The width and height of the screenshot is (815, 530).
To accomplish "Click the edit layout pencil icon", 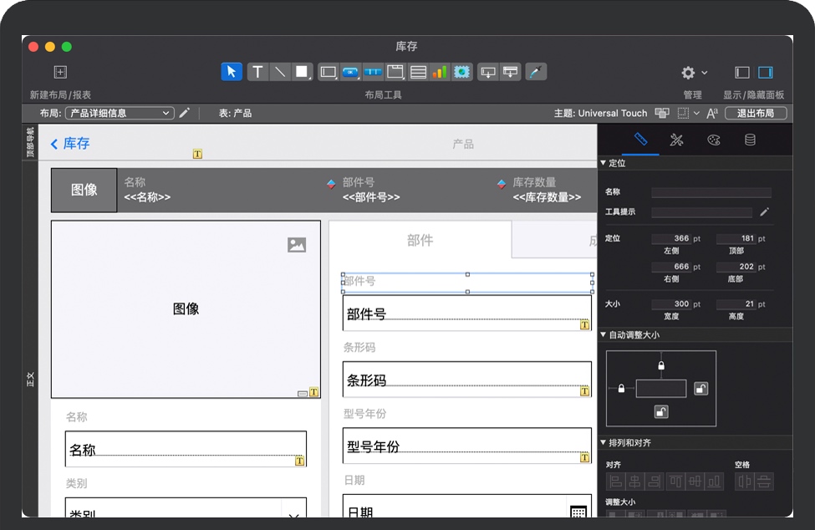I will pos(185,113).
